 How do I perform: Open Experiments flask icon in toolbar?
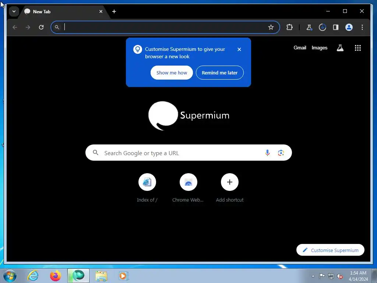coord(309,27)
